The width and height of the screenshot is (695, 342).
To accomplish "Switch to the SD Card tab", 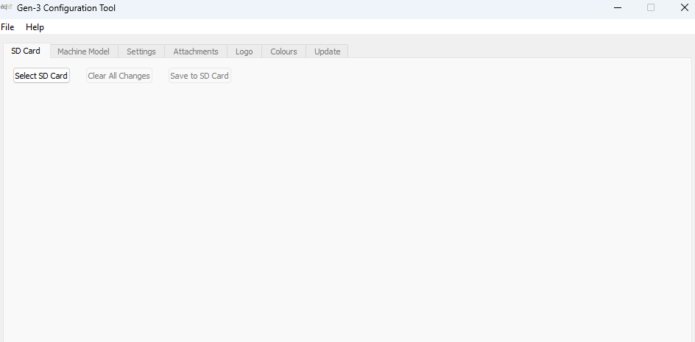I will tap(26, 51).
